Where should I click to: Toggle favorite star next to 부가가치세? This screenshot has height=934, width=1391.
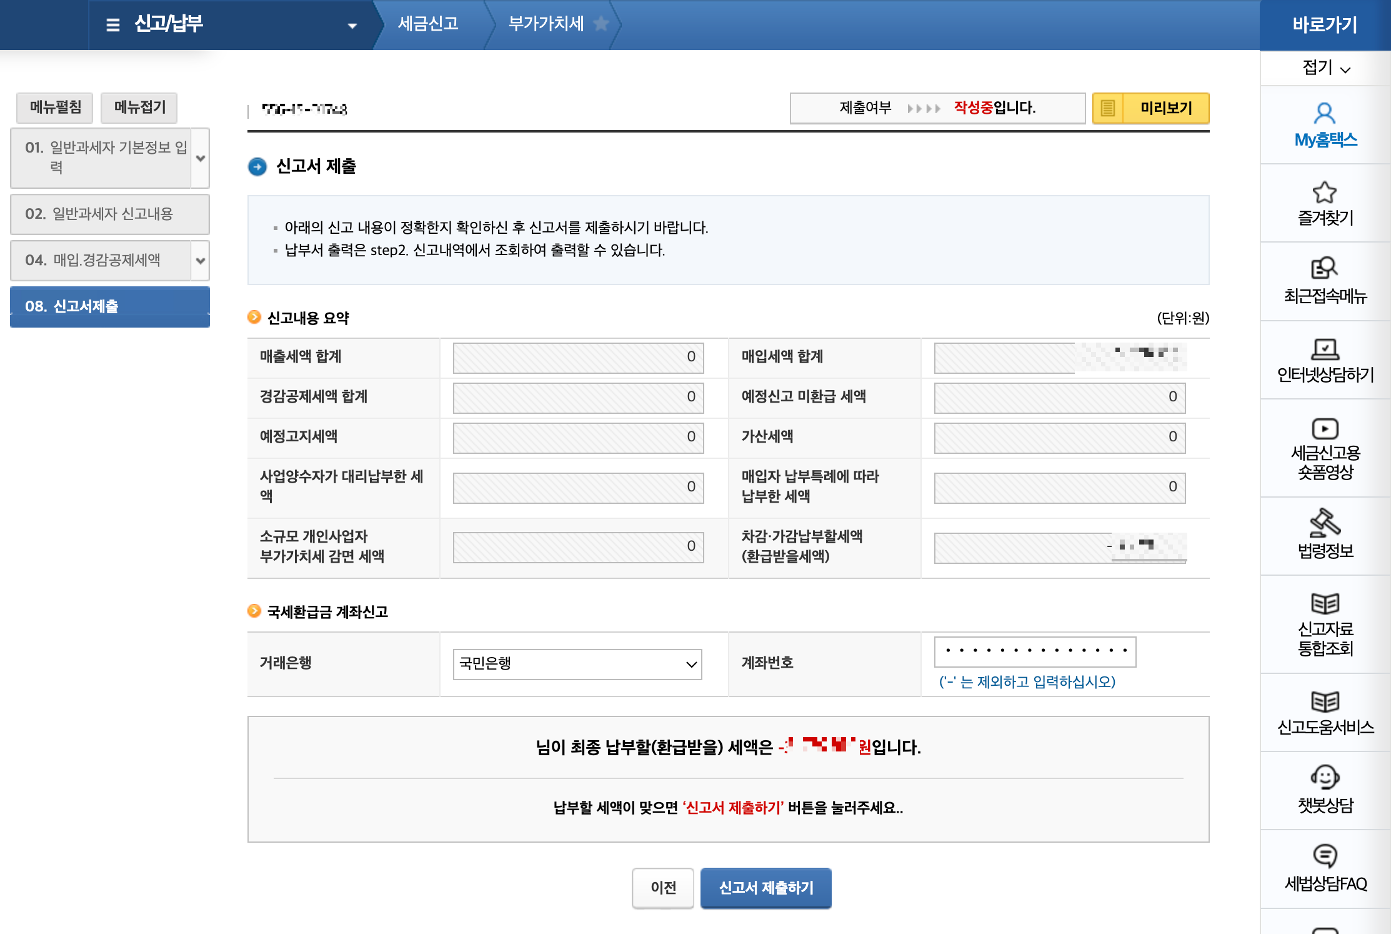pyautogui.click(x=601, y=24)
